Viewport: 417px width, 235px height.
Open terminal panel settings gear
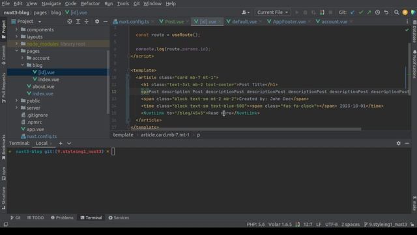398,144
